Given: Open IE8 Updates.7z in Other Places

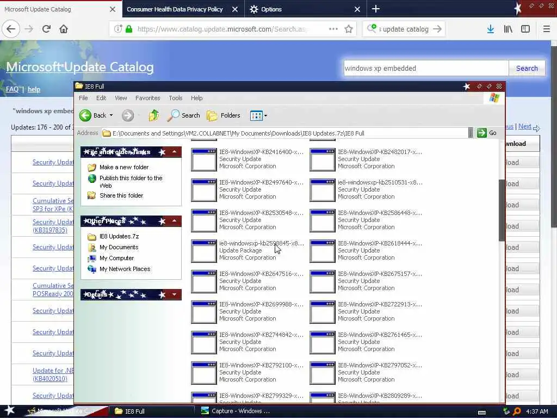Looking at the screenshot, I should [119, 236].
